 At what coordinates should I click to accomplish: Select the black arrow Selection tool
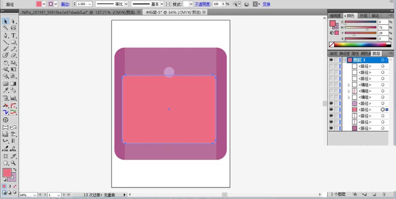tap(6, 21)
